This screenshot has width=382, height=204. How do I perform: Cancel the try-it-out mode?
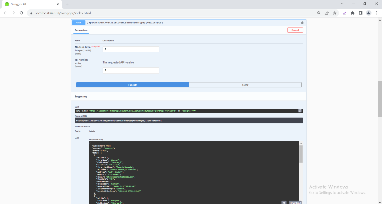295,30
